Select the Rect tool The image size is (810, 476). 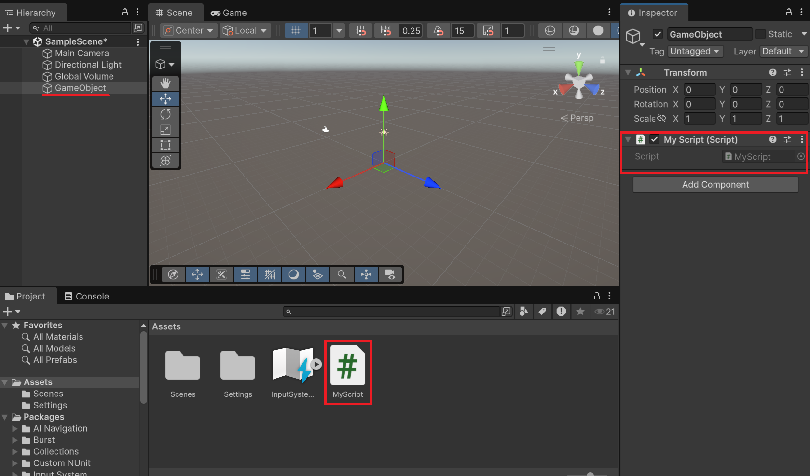click(x=165, y=145)
